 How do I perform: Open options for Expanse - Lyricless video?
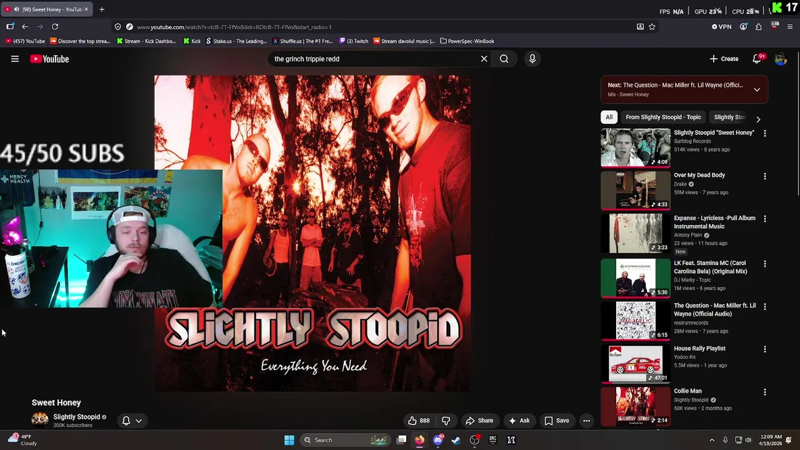click(764, 219)
